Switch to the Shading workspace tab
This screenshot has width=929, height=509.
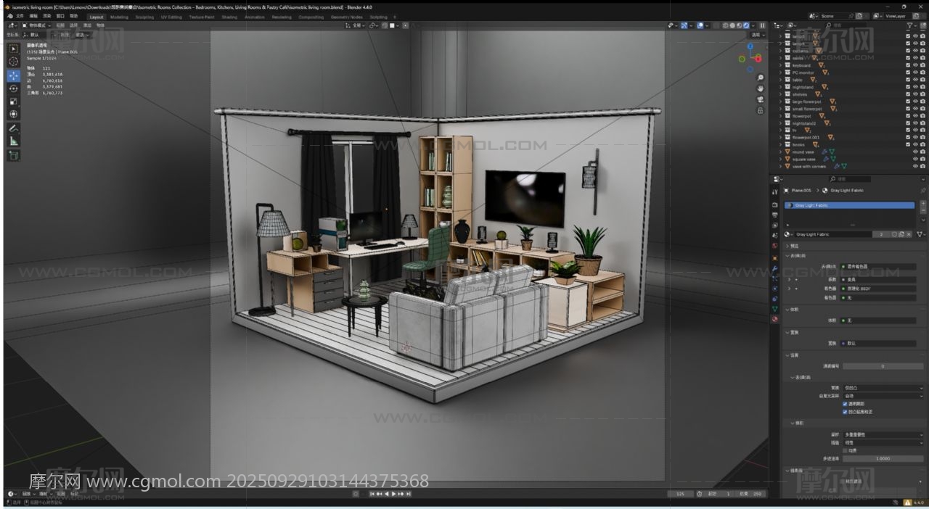(229, 17)
